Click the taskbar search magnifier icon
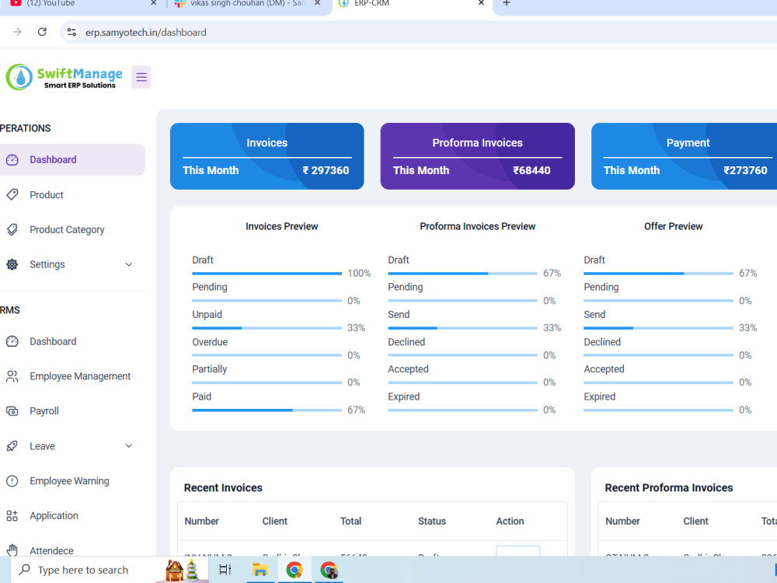Screen dimensions: 777x583 (x=25, y=570)
